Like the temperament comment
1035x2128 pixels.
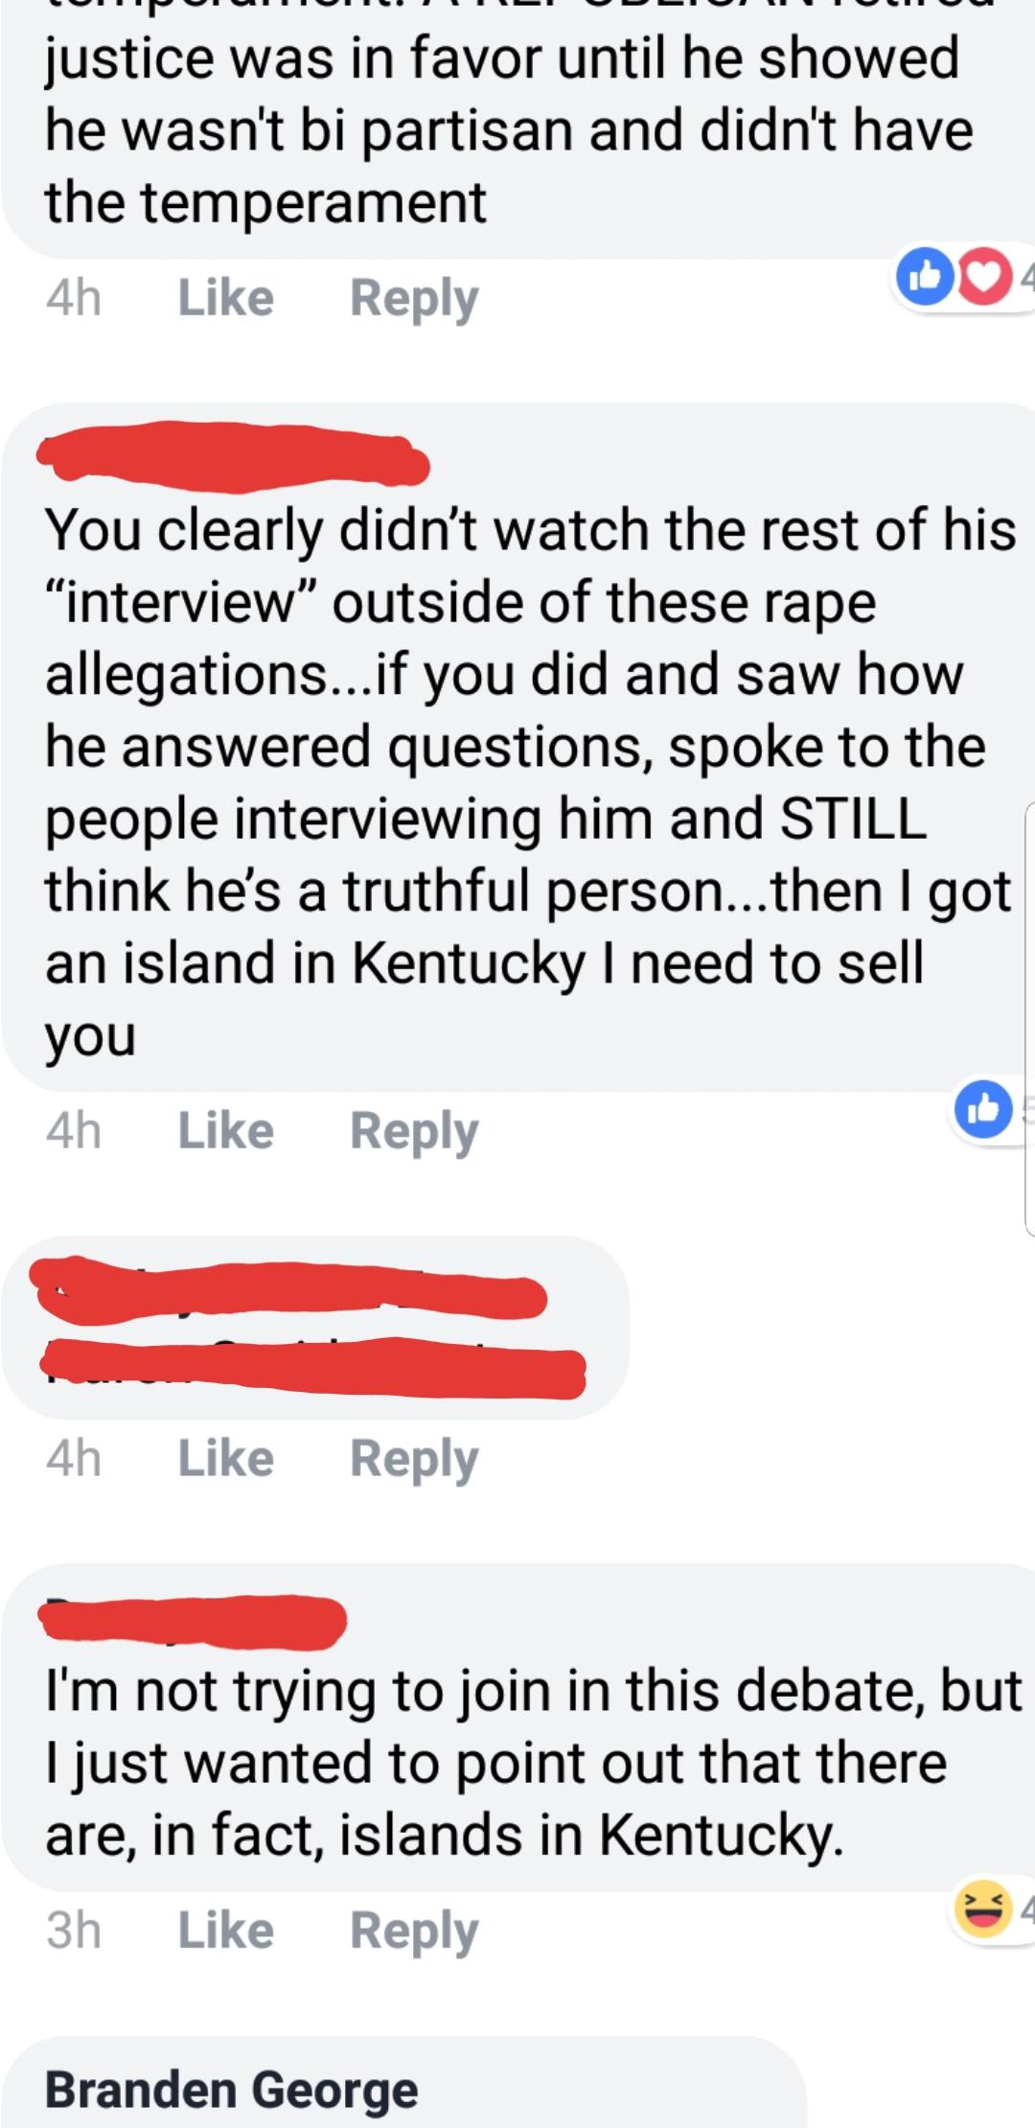pyautogui.click(x=226, y=297)
